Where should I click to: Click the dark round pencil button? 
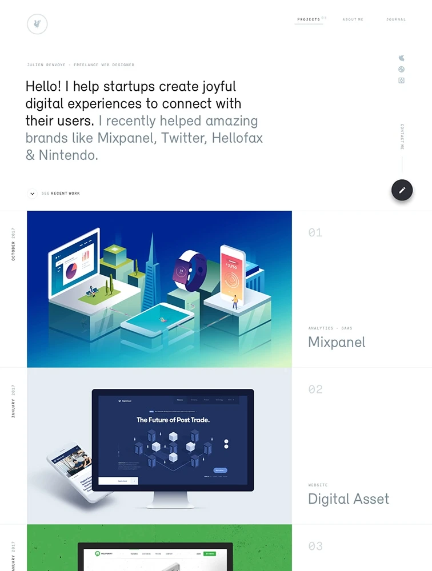click(x=402, y=190)
